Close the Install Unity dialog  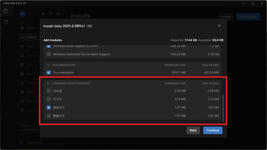pos(219,26)
